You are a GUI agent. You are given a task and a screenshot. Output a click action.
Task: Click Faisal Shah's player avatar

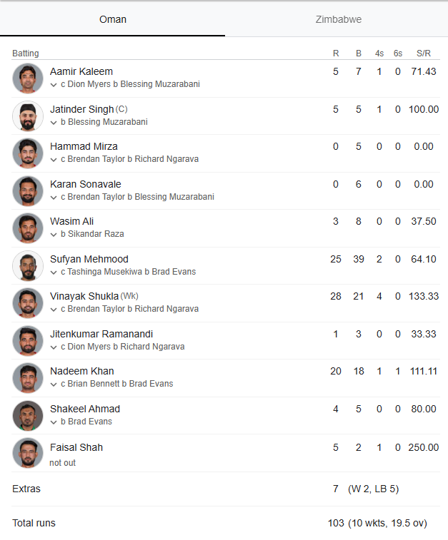point(28,453)
